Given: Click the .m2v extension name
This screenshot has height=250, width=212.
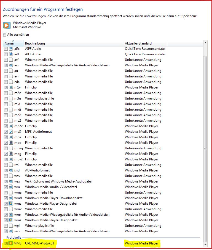Looking at the screenshot, I should click(17, 93).
